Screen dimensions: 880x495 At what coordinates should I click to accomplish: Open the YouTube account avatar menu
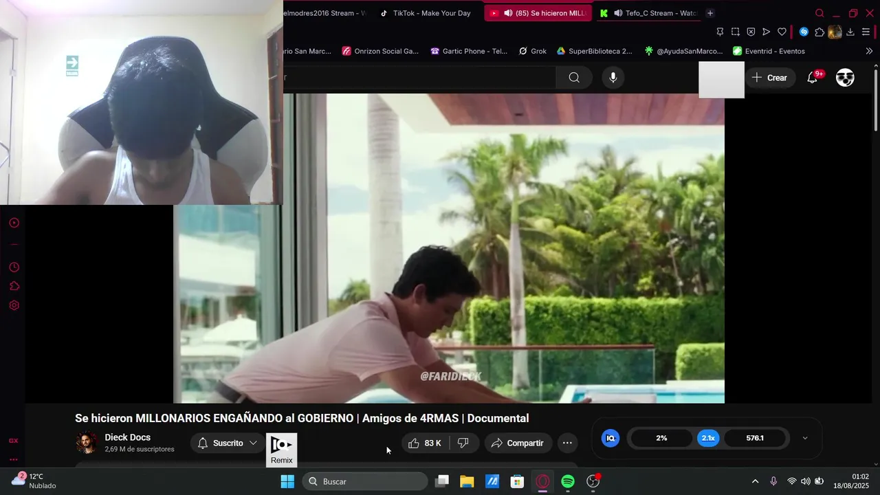[x=845, y=78]
